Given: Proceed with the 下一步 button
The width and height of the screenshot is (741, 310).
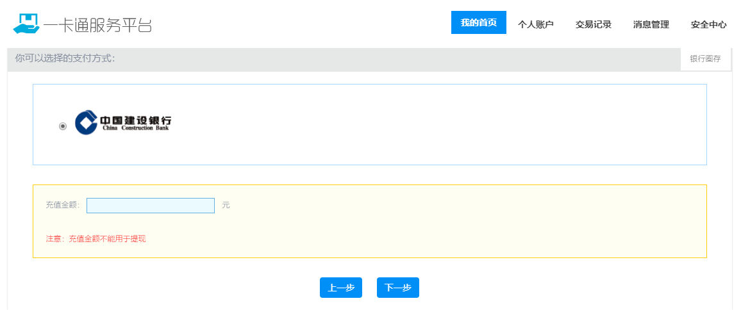Looking at the screenshot, I should point(397,288).
